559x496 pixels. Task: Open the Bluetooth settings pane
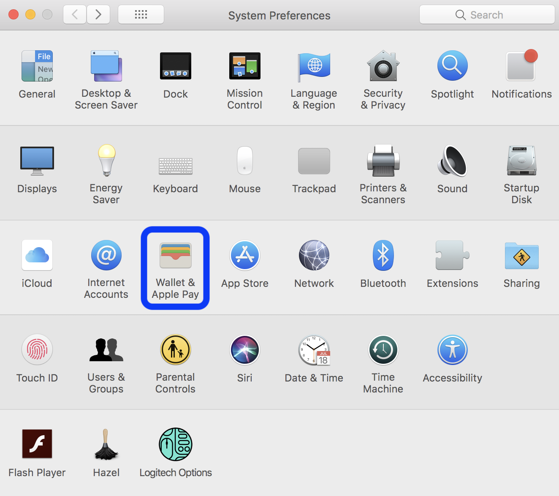coord(383,256)
